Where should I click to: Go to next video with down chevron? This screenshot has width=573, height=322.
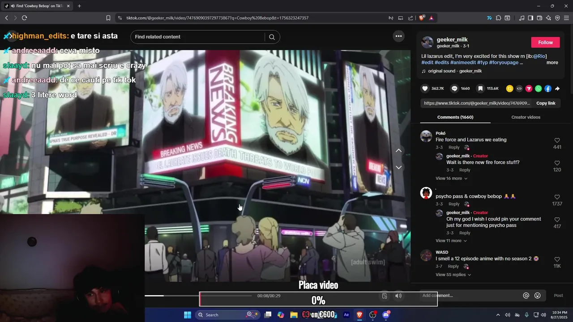point(398,167)
